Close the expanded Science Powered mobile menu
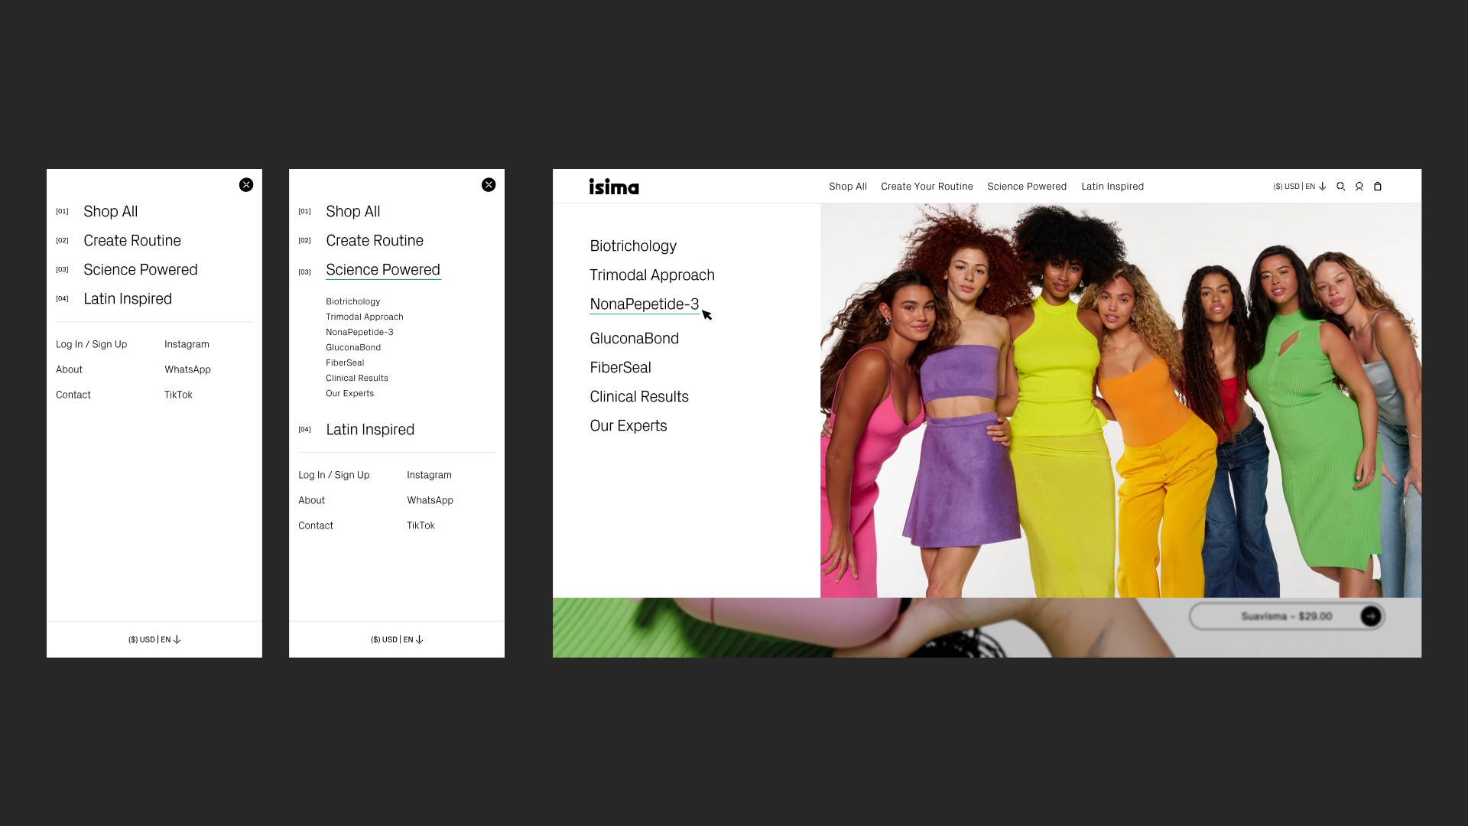The image size is (1468, 826). tap(489, 185)
